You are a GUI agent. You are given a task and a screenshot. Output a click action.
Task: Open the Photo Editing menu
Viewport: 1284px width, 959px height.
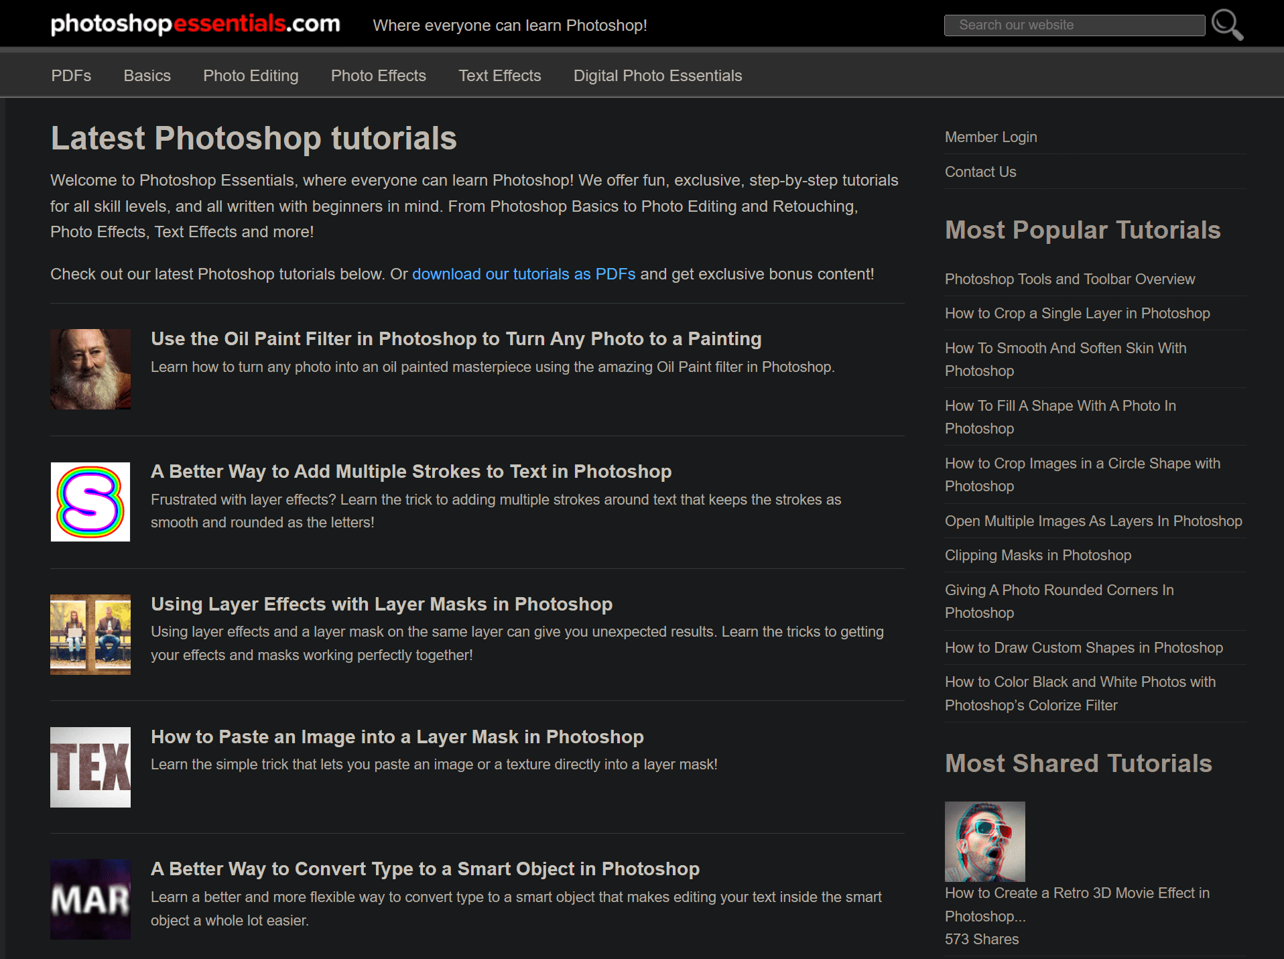pos(251,76)
